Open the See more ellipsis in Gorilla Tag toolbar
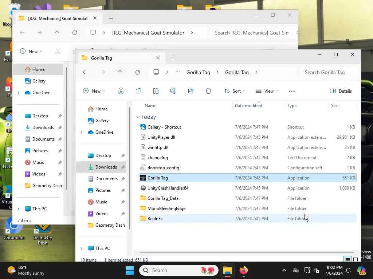 point(292,91)
